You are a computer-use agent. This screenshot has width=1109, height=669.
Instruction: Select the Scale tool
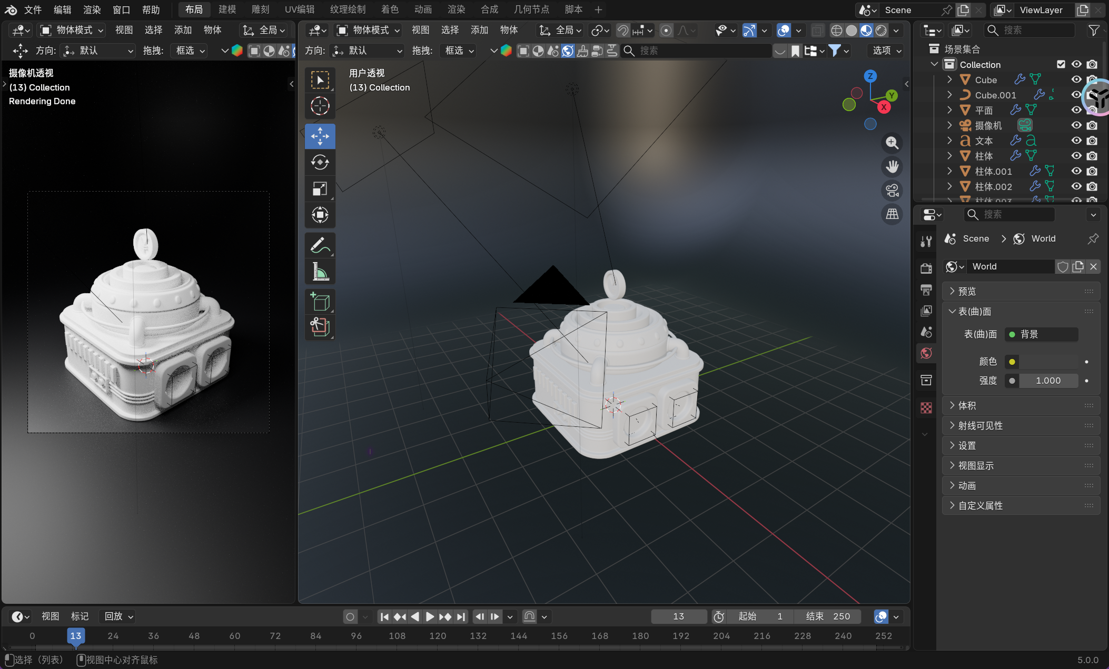[x=320, y=188]
